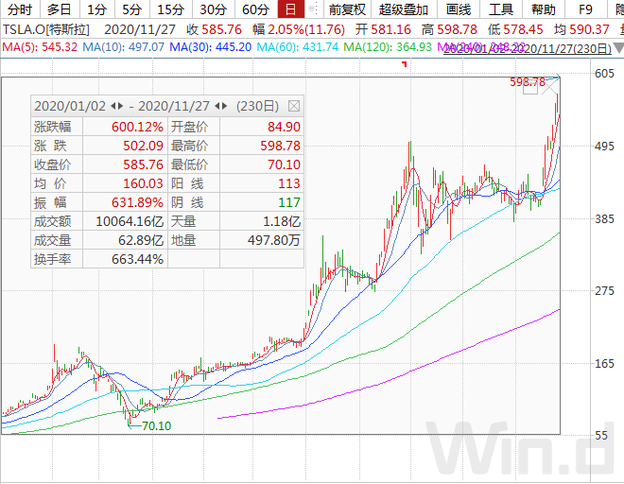Click the MA(5): 545.32 indicator label
The height and width of the screenshot is (484, 624).
pyautogui.click(x=40, y=47)
